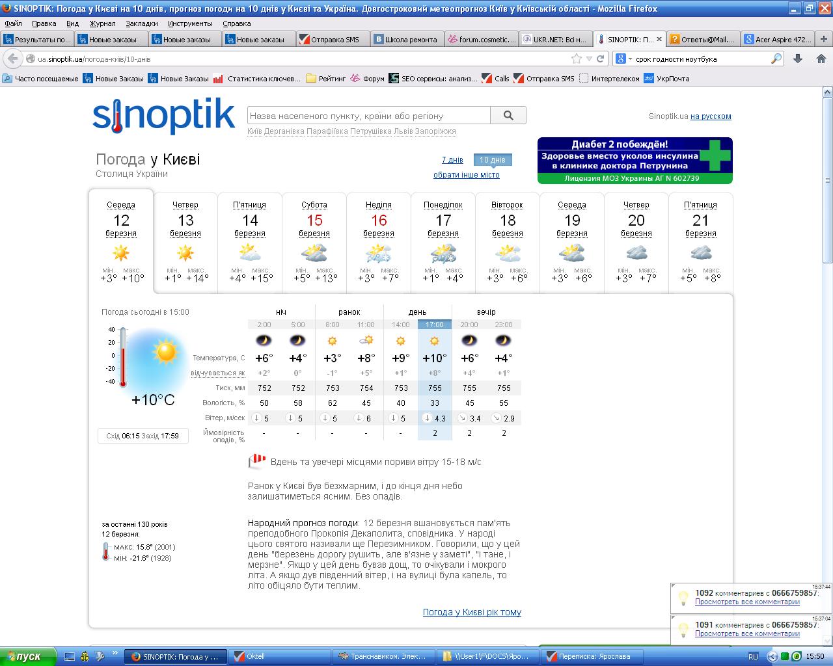833x666 pixels.
Task: Open the Закладки menu
Action: click(142, 23)
